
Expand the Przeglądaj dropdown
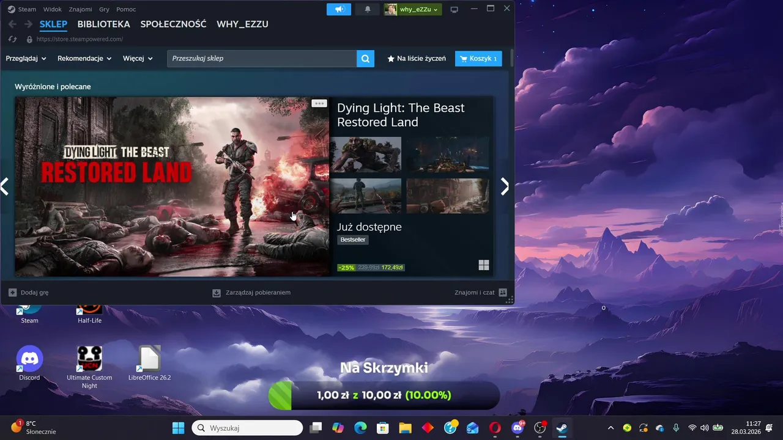click(x=26, y=59)
